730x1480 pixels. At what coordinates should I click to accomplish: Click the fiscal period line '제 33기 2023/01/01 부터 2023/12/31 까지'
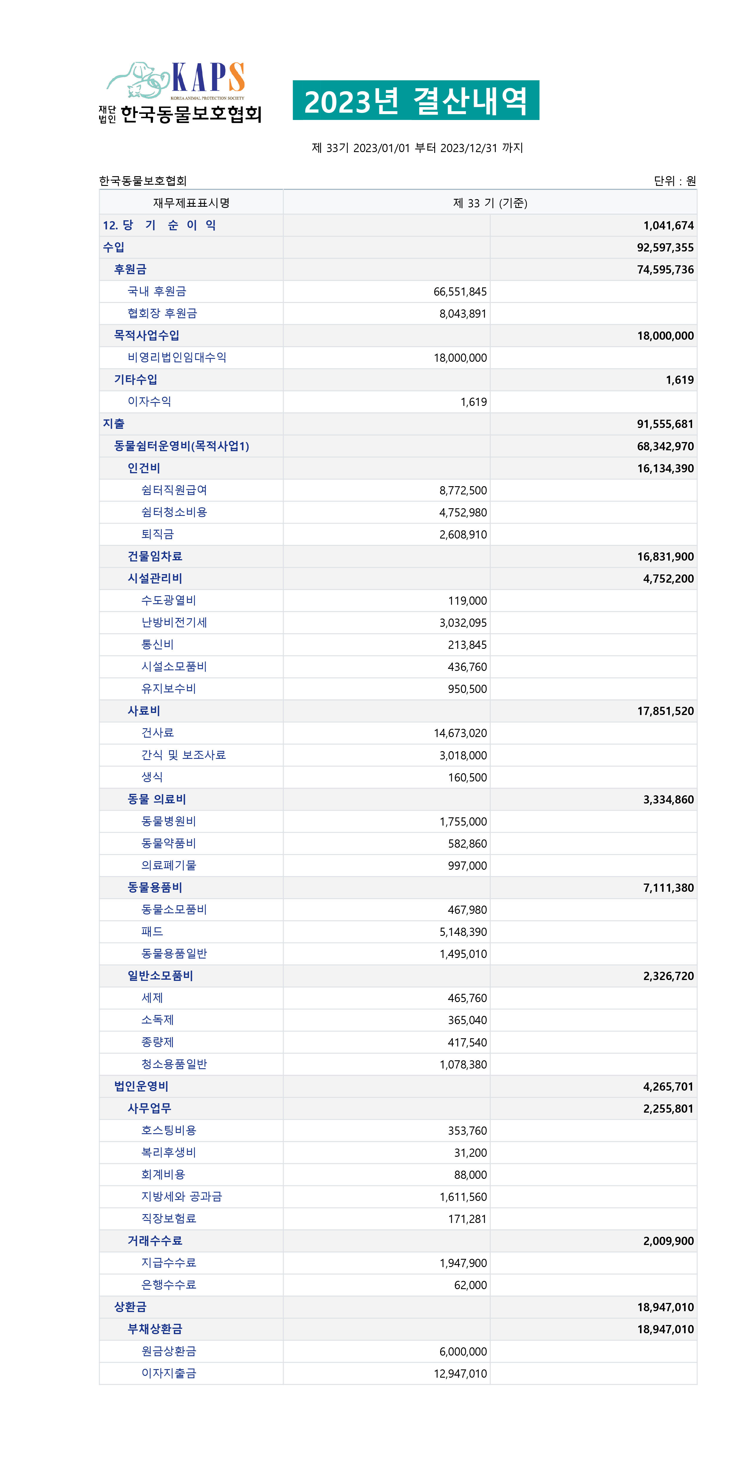tap(417, 148)
